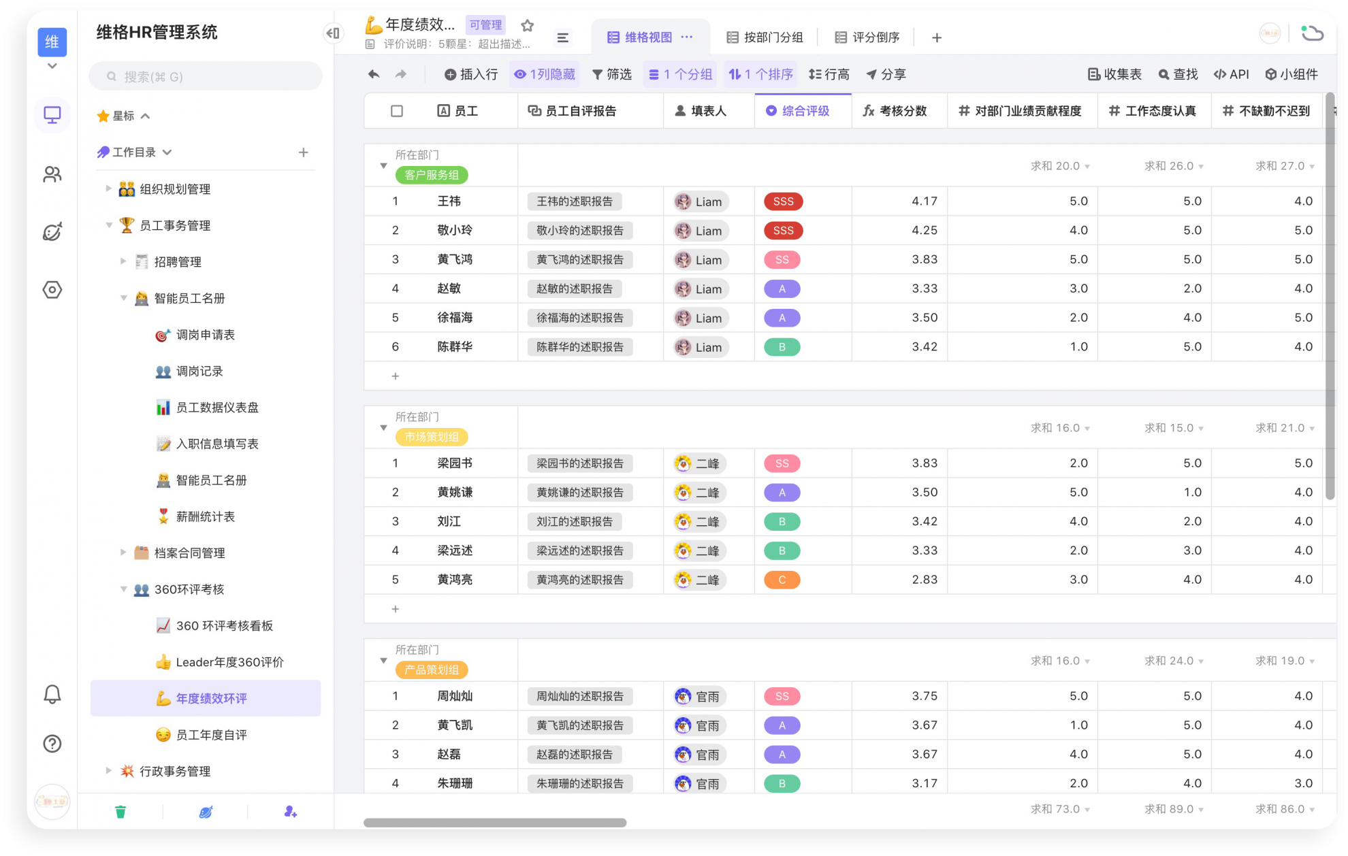The image size is (1348, 856).
Task: Tick the select-all checkbox in header
Action: click(397, 111)
